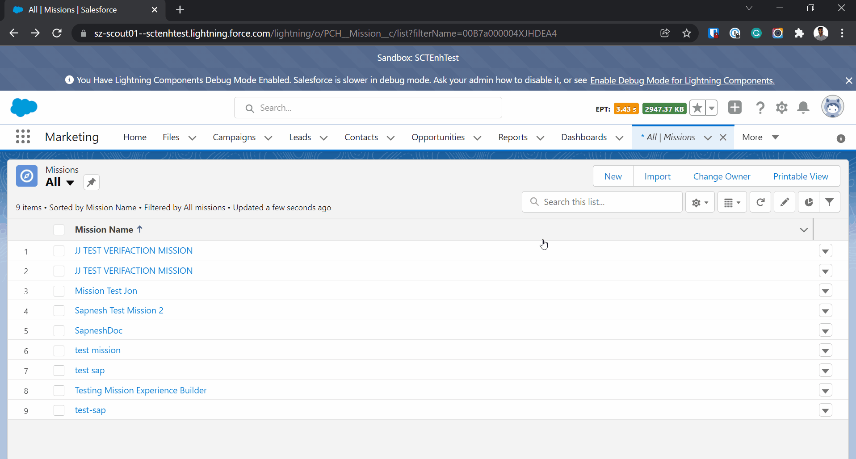Image resolution: width=856 pixels, height=459 pixels.
Task: Open the notifications bell
Action: pos(803,108)
